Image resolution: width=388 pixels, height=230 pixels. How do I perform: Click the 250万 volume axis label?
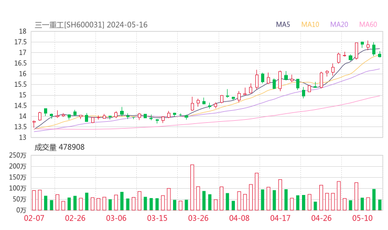18,155
